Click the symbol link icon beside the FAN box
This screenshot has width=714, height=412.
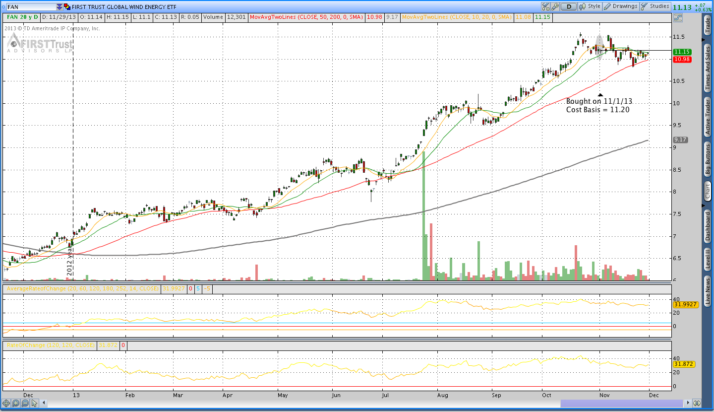click(x=67, y=7)
